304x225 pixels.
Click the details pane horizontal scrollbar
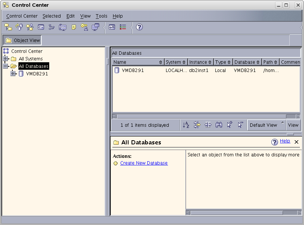(x=237, y=213)
